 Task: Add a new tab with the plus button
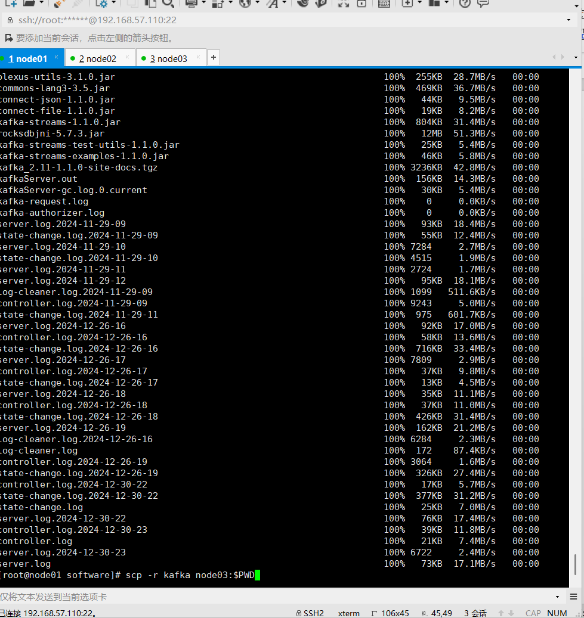214,58
